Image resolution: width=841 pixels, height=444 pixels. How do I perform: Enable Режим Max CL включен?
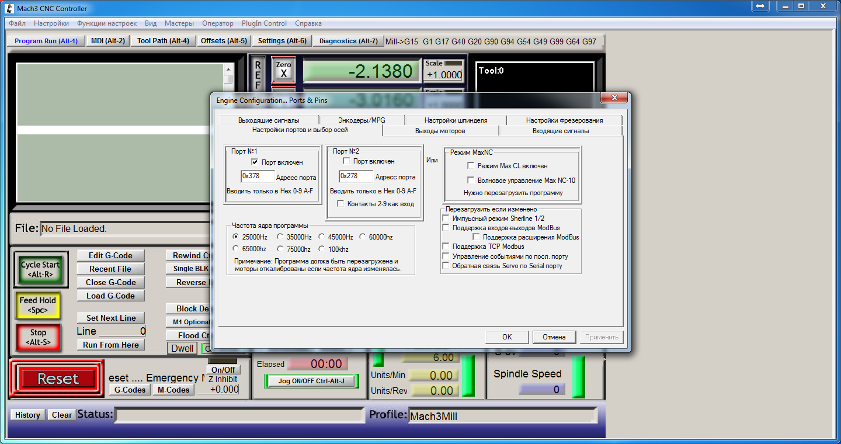click(471, 166)
